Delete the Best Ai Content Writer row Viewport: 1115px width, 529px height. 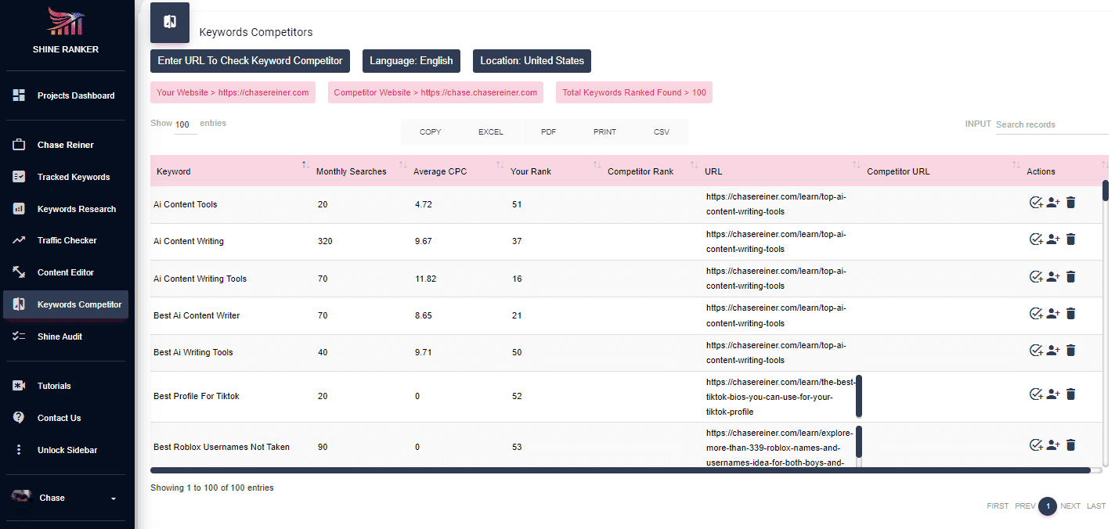[1071, 314]
